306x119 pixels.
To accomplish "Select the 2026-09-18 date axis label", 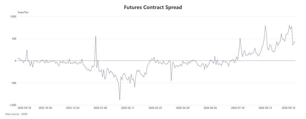I will click(x=288, y=108).
